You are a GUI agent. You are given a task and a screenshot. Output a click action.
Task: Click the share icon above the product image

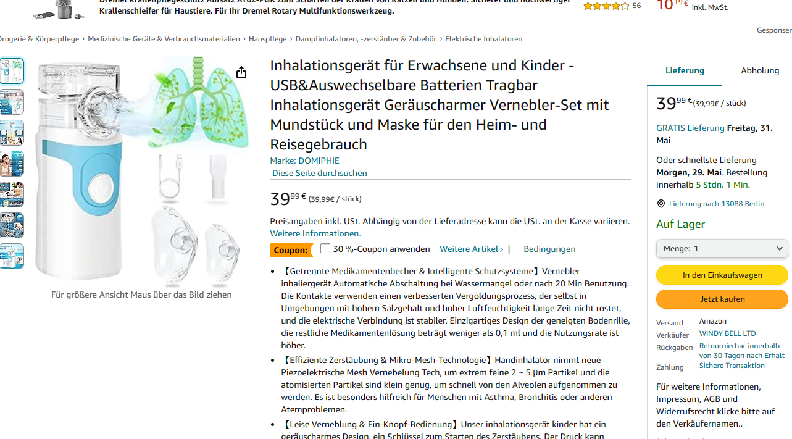pyautogui.click(x=241, y=73)
